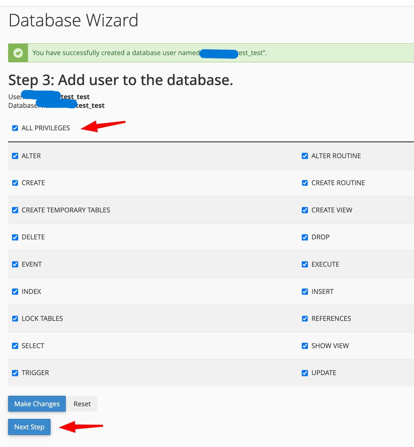Image resolution: width=414 pixels, height=447 pixels.
Task: Disable the DELETE privilege checkbox
Action: [15, 237]
